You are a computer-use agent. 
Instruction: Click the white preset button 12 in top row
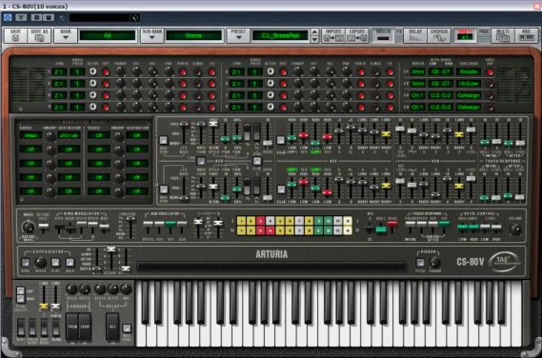pos(348,221)
